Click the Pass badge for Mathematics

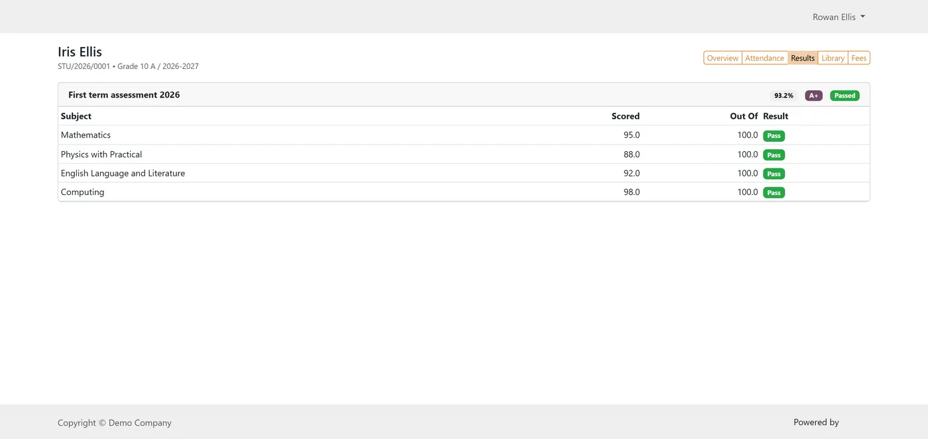click(774, 136)
